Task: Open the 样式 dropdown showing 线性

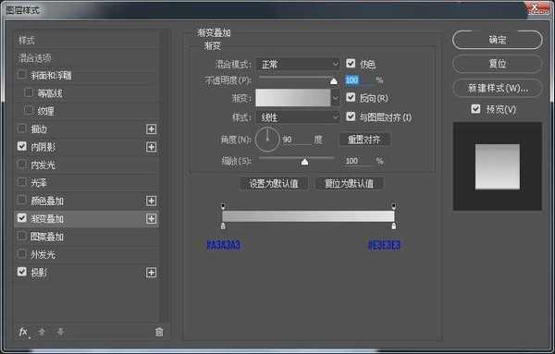Action: pyautogui.click(x=298, y=117)
